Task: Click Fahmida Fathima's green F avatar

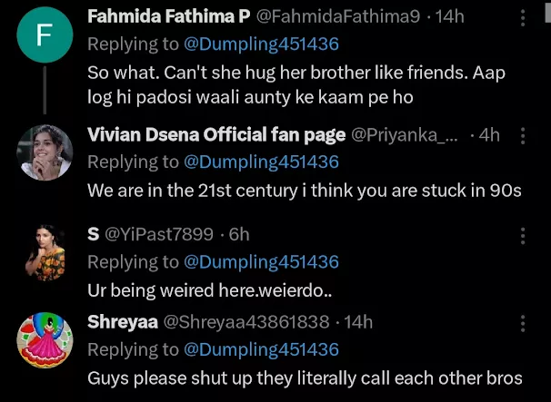Action: point(45,35)
